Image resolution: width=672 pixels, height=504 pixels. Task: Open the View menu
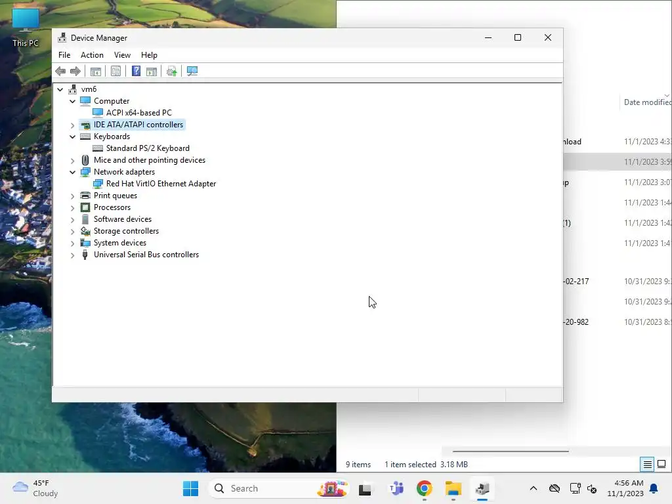(122, 55)
